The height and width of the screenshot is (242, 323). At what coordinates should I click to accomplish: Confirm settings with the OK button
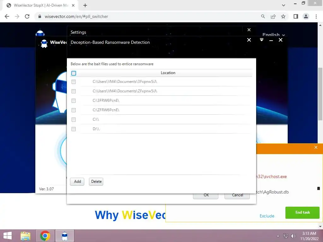tap(206, 196)
